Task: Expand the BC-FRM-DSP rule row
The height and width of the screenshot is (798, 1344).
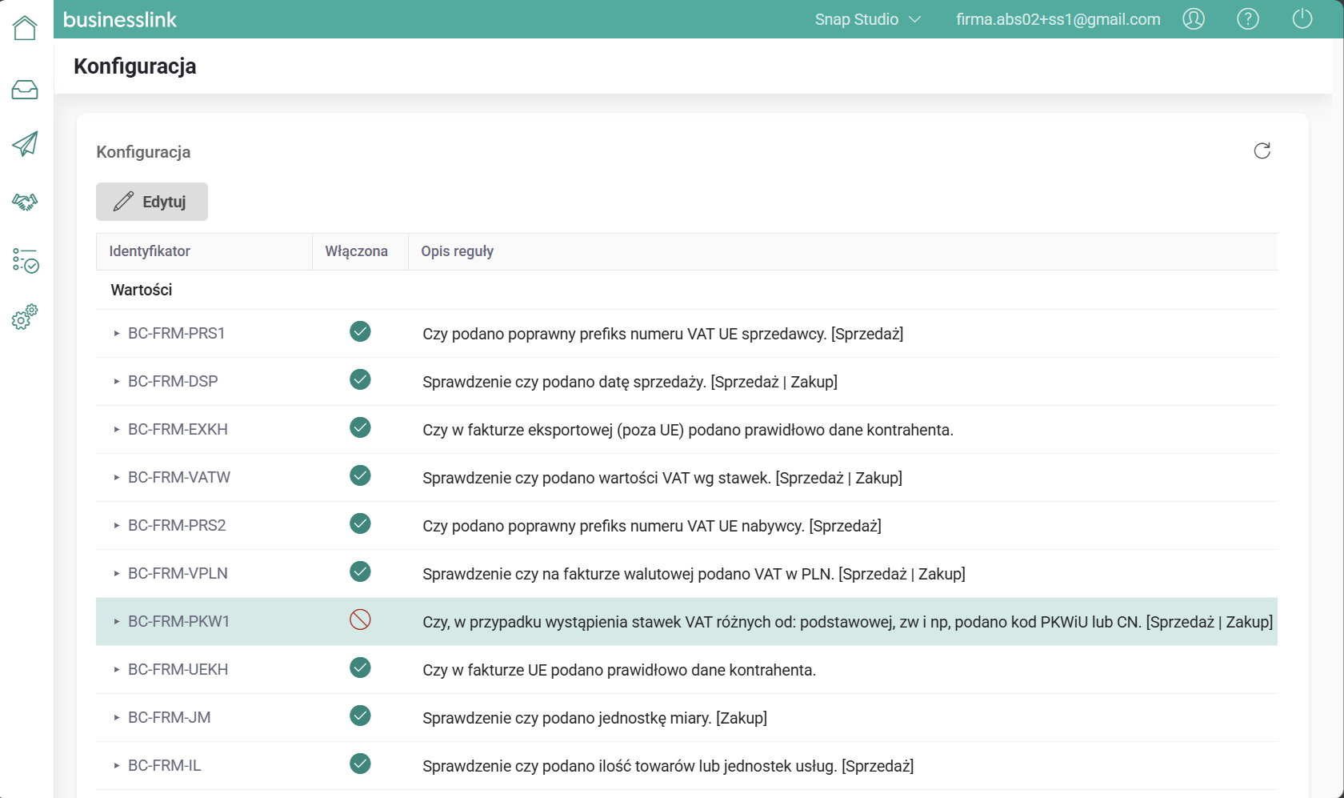Action: [117, 382]
